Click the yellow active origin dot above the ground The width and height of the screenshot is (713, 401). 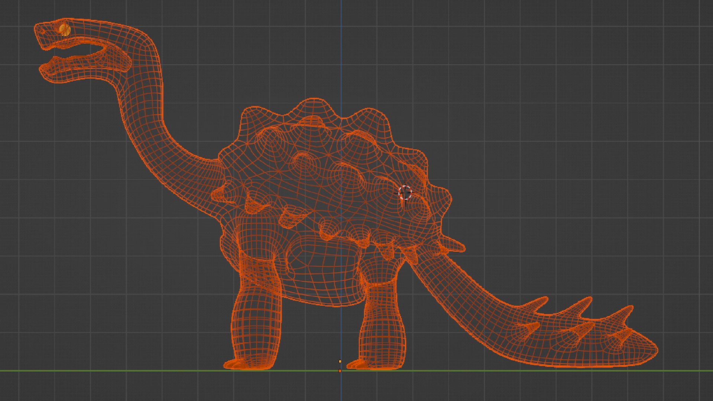tap(340, 361)
